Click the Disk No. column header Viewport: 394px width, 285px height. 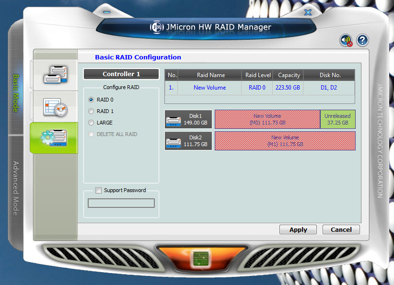tap(329, 75)
